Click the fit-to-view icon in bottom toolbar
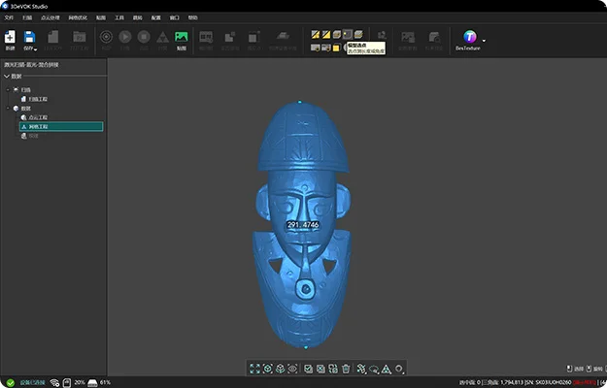 coord(255,369)
